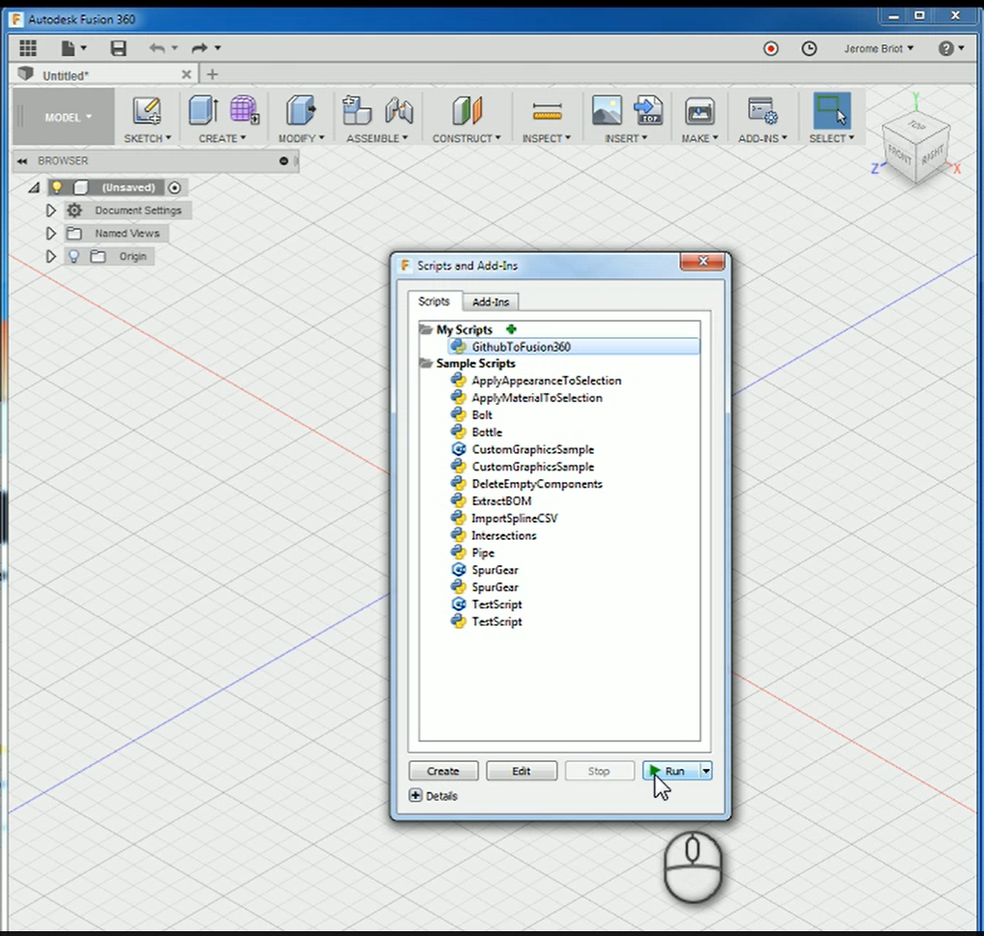Click the Create Sketch icon
The height and width of the screenshot is (936, 984).
[x=147, y=111]
